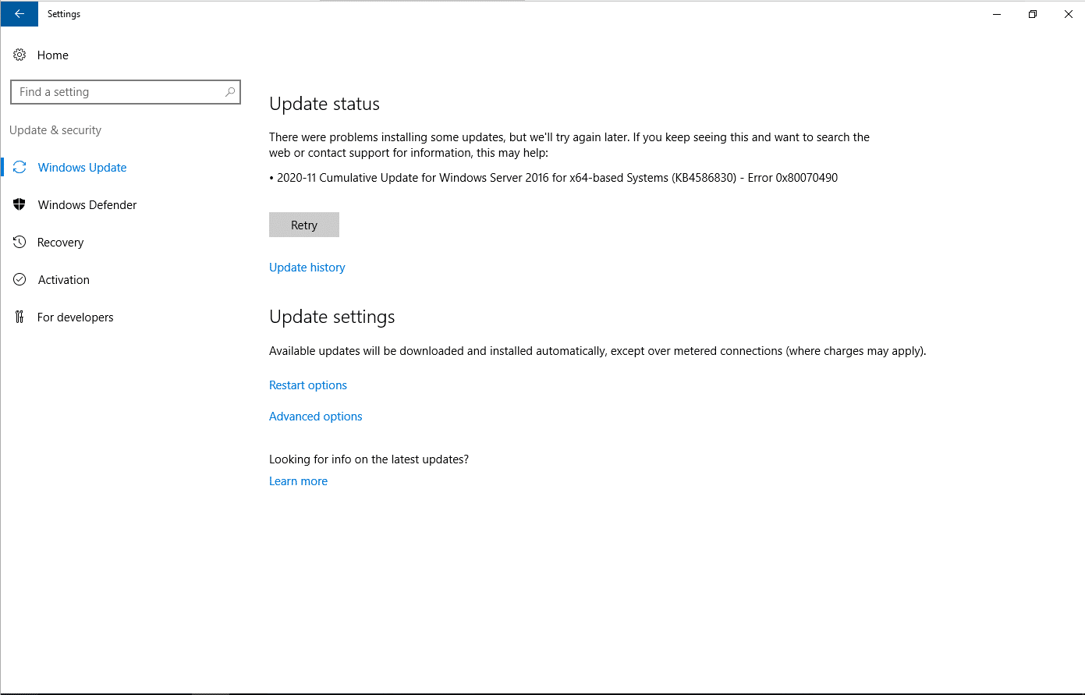
Task: Click the back arrow in the title bar
Action: [x=20, y=14]
